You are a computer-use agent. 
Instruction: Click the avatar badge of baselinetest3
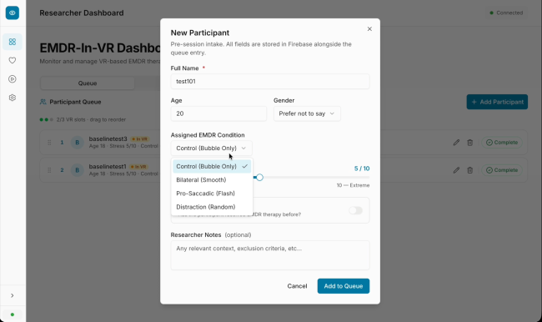pyautogui.click(x=77, y=143)
